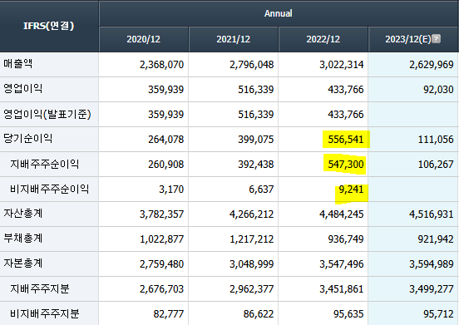Click the 106,267 value
The height and width of the screenshot is (325, 459).
(436, 165)
